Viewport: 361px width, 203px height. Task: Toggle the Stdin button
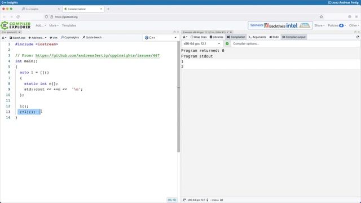[x=274, y=37]
